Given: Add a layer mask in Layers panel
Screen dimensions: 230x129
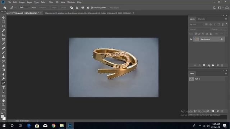Looking at the screenshot, I should click(204, 65).
